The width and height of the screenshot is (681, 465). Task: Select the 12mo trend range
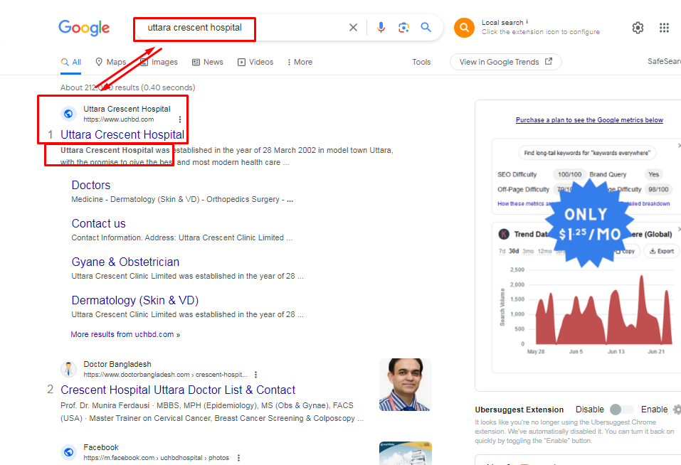click(544, 251)
